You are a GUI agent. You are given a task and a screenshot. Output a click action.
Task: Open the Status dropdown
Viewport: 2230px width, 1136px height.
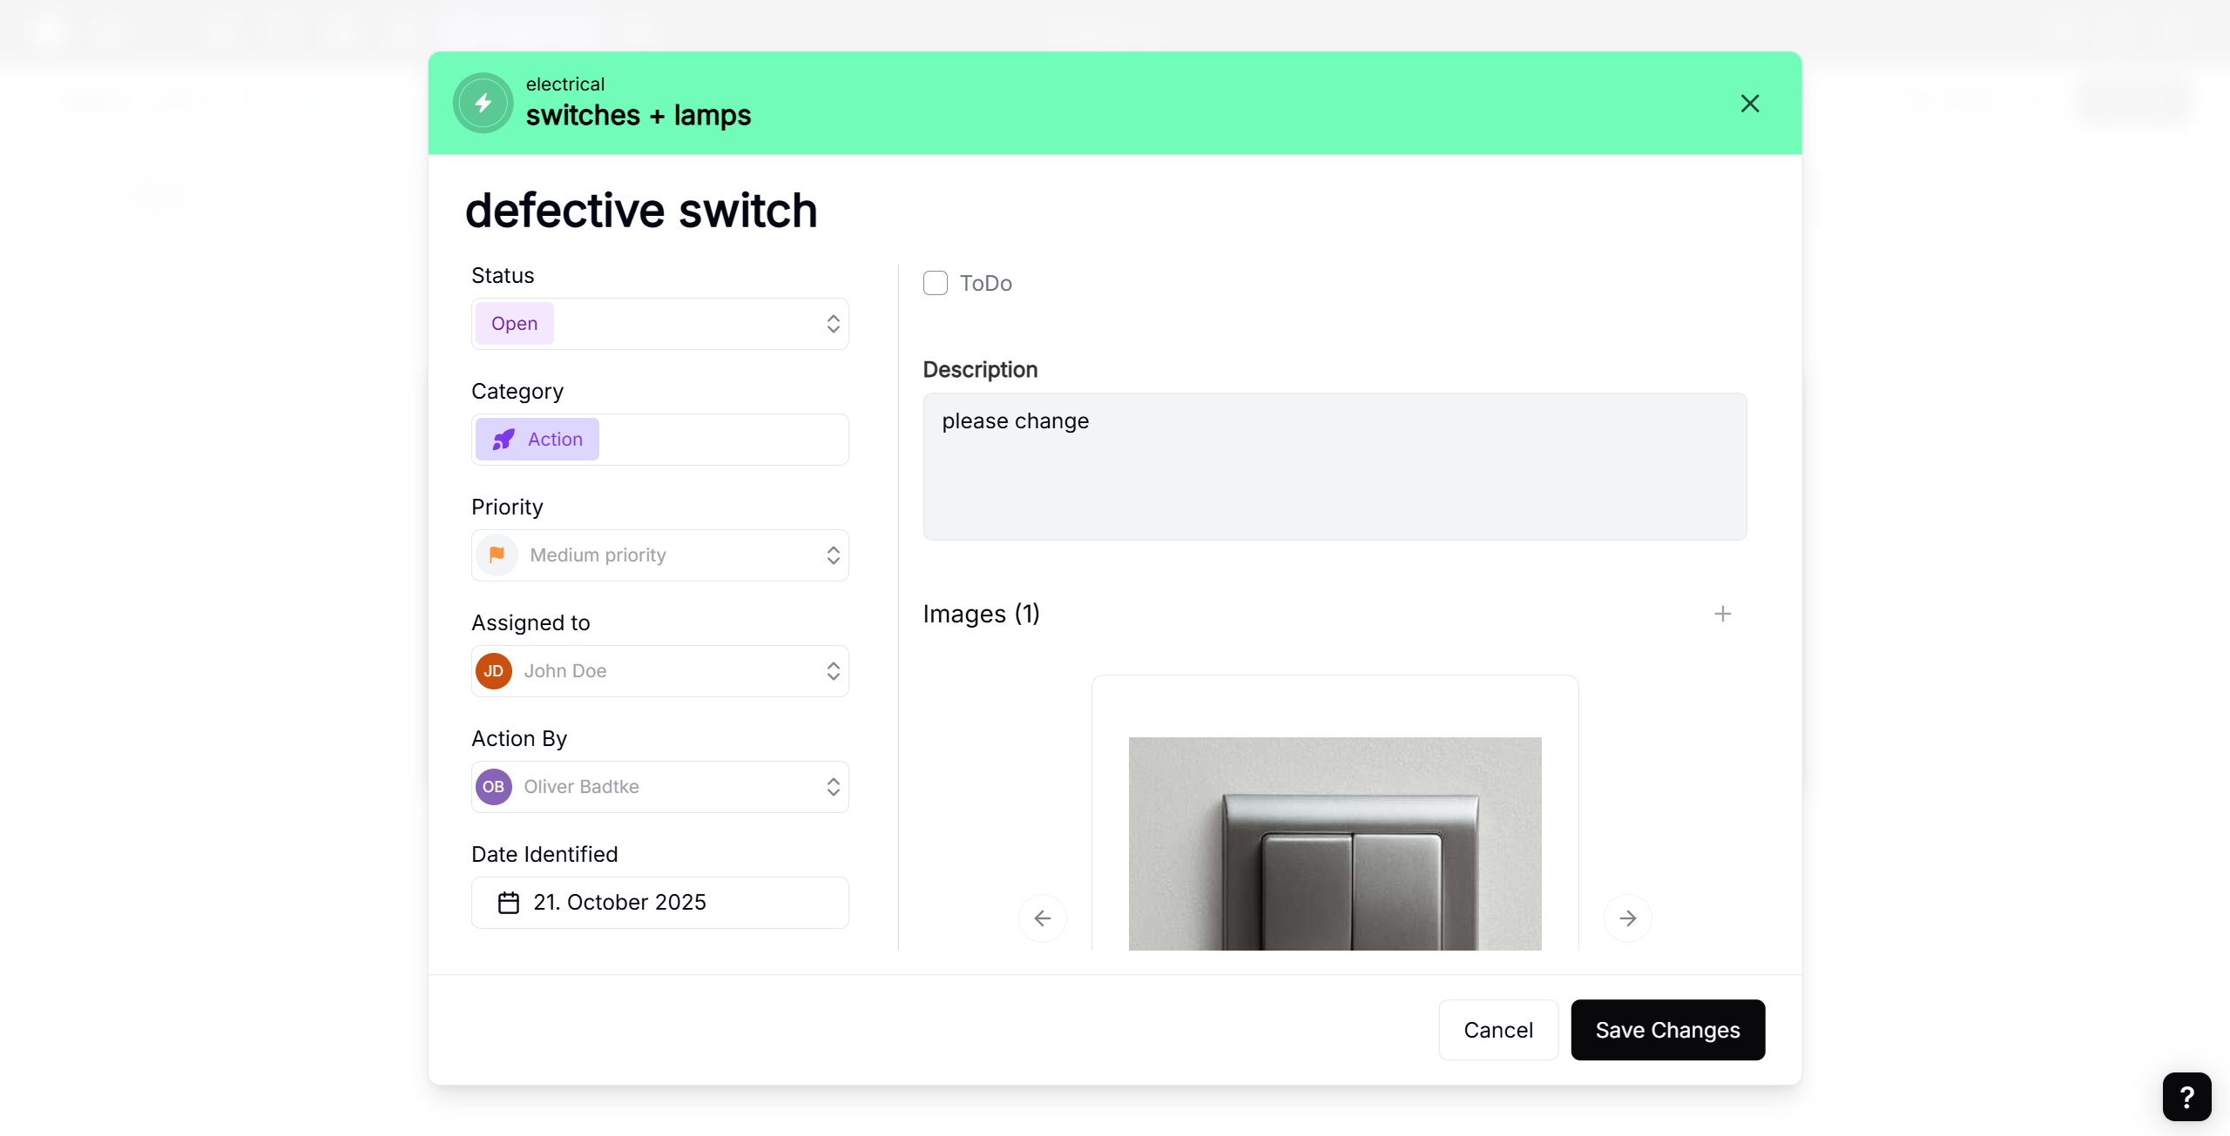660,324
